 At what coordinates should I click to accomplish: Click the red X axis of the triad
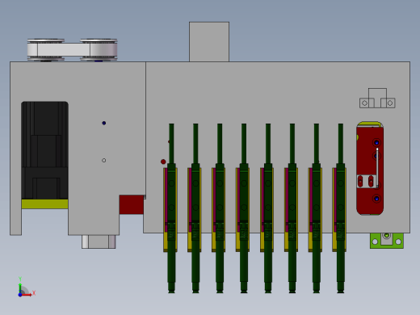pos(27,295)
